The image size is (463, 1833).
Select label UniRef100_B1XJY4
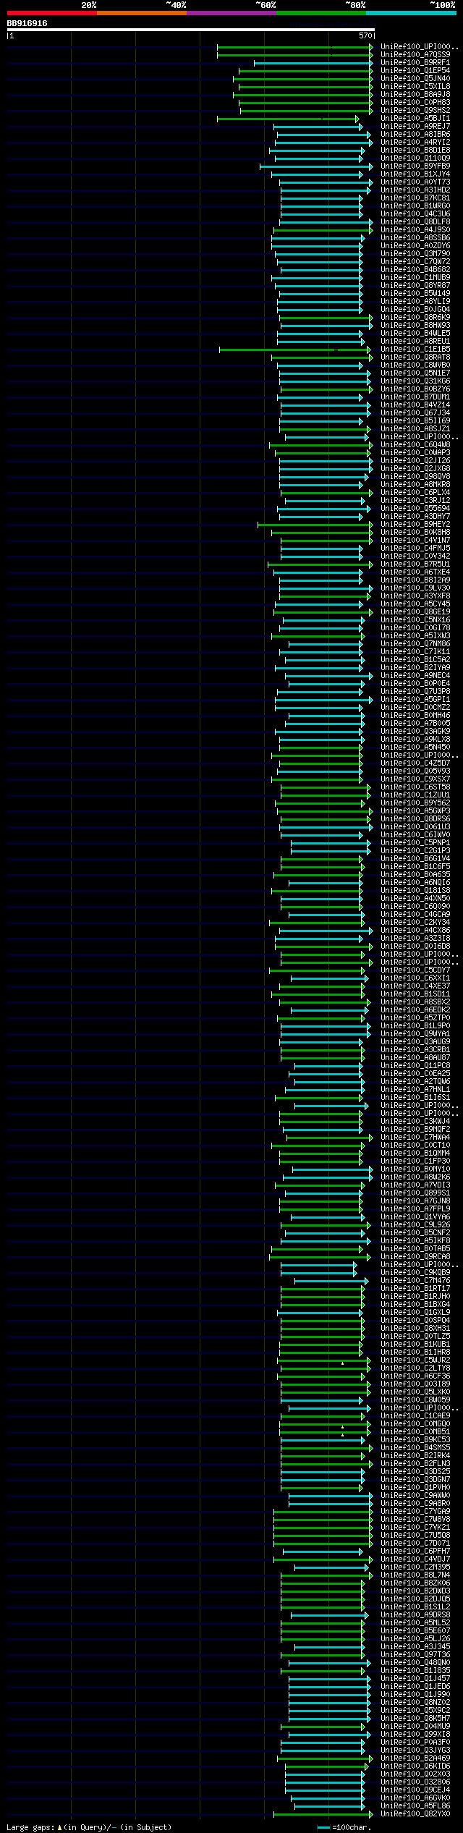pyautogui.click(x=415, y=174)
